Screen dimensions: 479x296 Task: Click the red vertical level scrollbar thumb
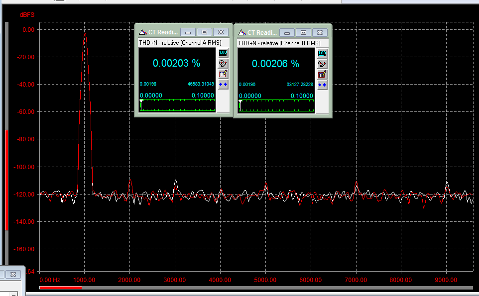click(6, 180)
